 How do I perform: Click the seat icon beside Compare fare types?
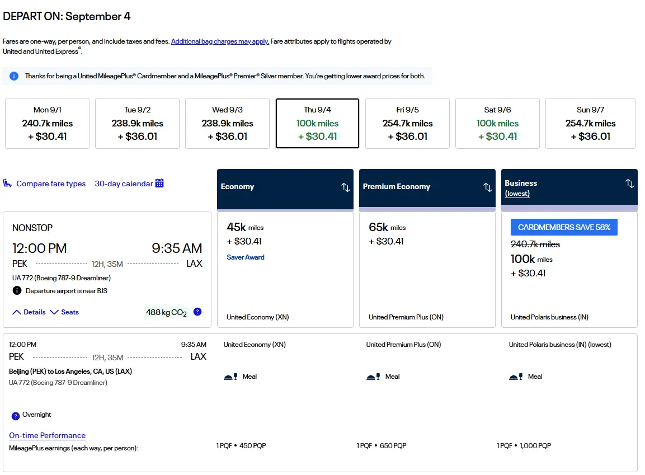coord(7,183)
